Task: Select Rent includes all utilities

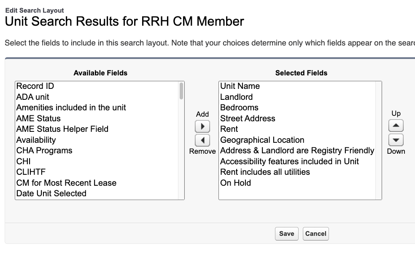Action: tap(265, 172)
